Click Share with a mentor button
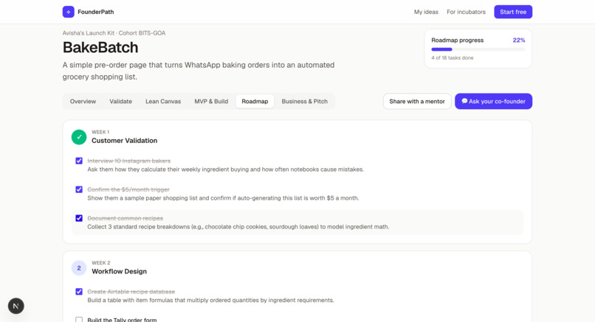The height and width of the screenshot is (322, 595). tap(417, 101)
